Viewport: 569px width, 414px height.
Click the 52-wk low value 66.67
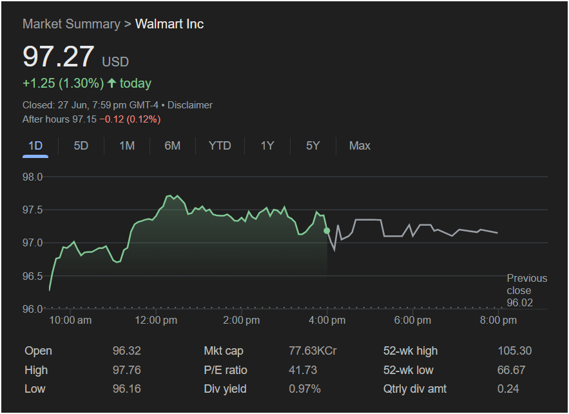511,370
